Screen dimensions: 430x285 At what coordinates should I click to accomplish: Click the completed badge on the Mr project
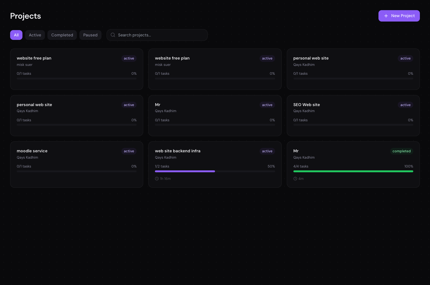402,151
